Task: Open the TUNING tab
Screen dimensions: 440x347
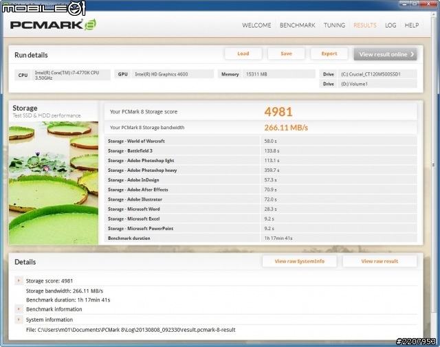Action: 334,25
